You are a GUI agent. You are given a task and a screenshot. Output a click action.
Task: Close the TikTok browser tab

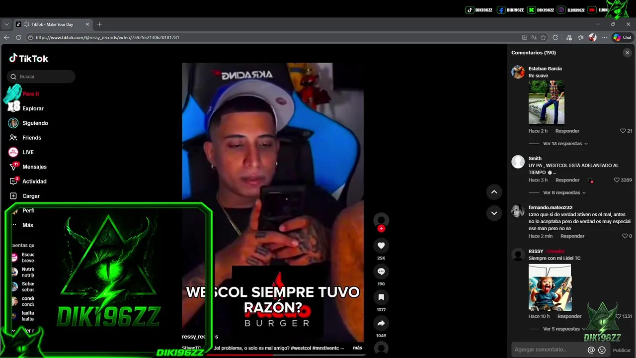point(87,24)
